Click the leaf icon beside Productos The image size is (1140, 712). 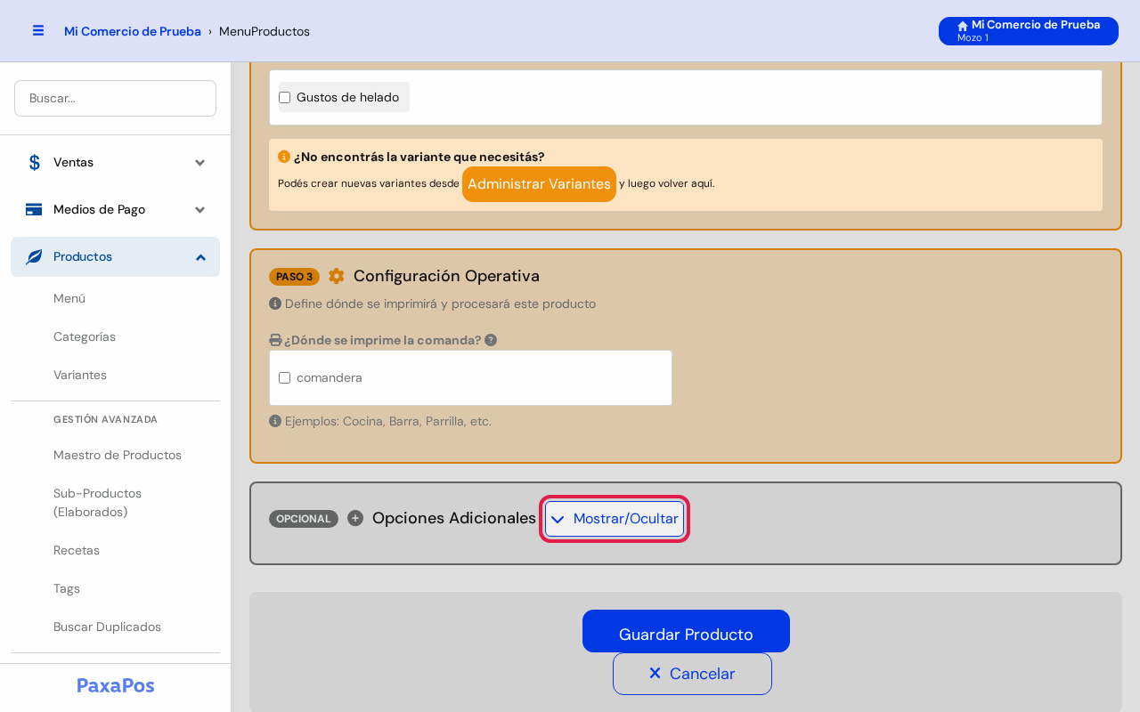click(x=34, y=256)
